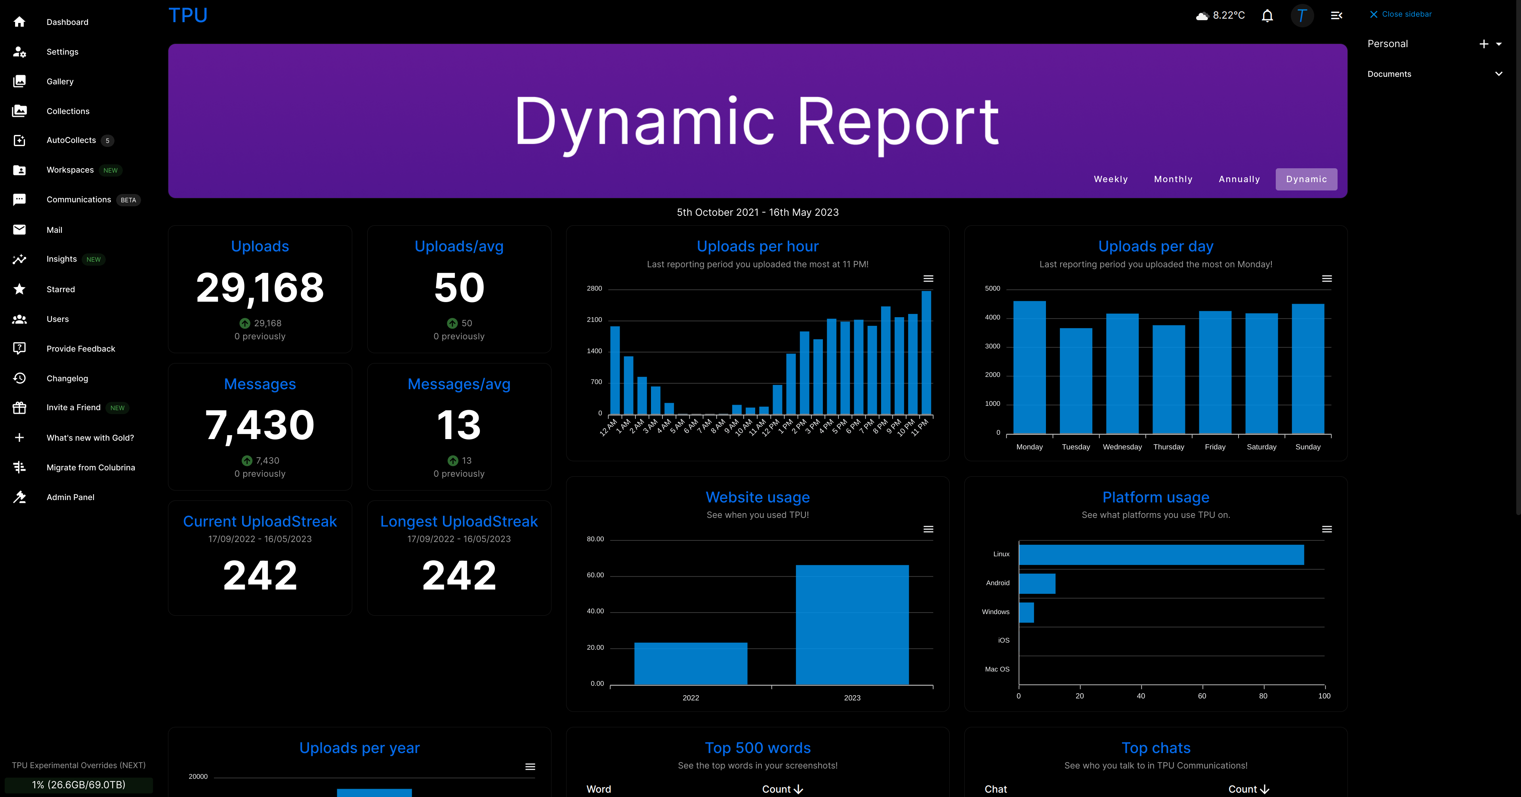Click the weather cloud temperature icon
The height and width of the screenshot is (797, 1521).
coord(1202,16)
